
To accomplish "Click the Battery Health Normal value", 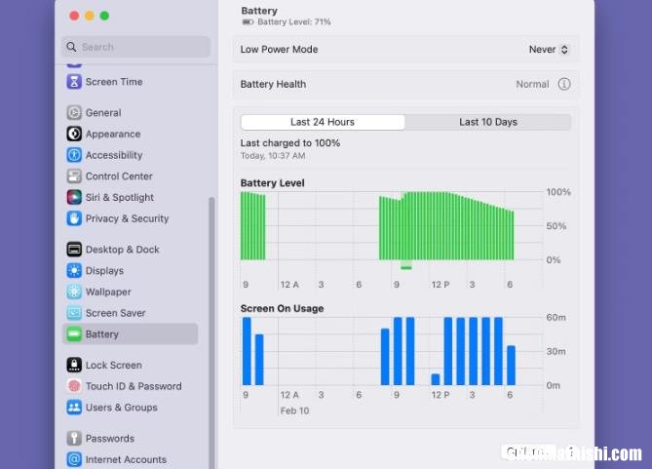I will pyautogui.click(x=532, y=84).
